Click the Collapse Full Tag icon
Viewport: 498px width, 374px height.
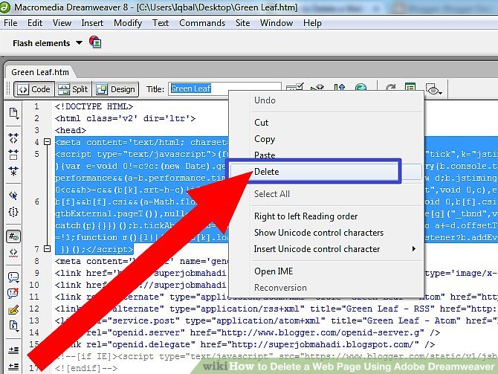click(x=13, y=138)
